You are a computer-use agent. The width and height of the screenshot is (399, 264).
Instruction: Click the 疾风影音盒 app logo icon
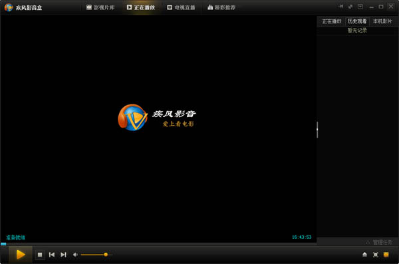[9, 7]
